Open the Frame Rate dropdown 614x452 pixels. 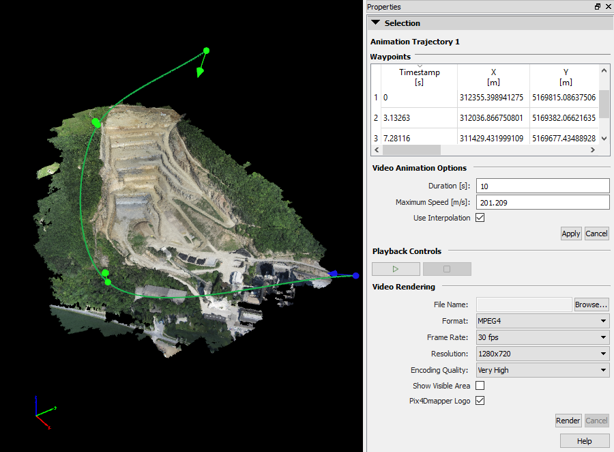click(x=542, y=337)
